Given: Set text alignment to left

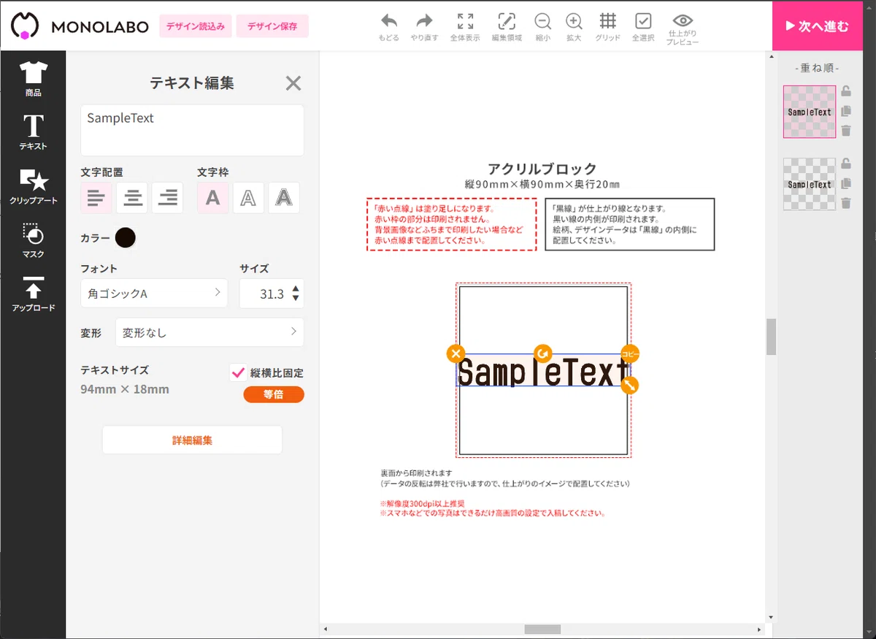Looking at the screenshot, I should click(x=96, y=197).
